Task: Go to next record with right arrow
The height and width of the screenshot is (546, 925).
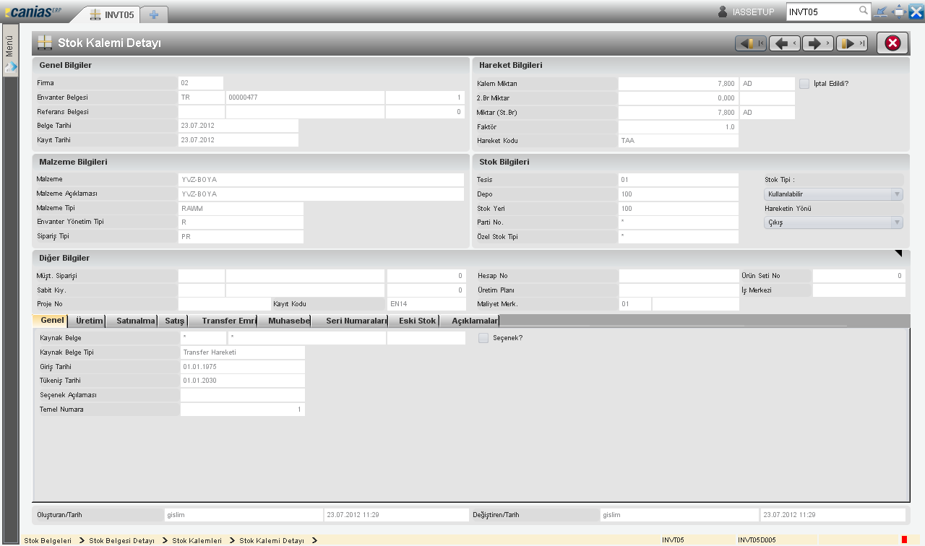Action: click(818, 43)
